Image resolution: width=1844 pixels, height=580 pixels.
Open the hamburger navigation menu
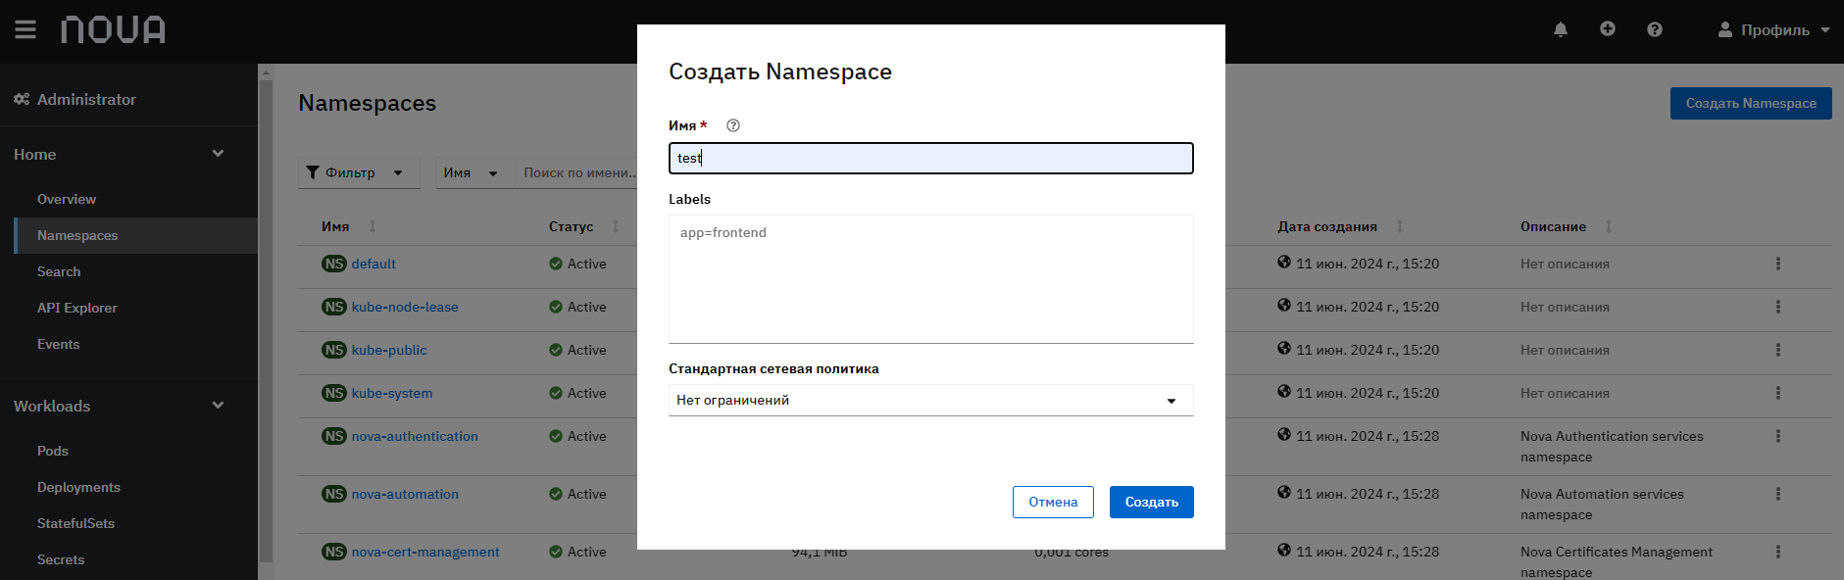tap(25, 29)
